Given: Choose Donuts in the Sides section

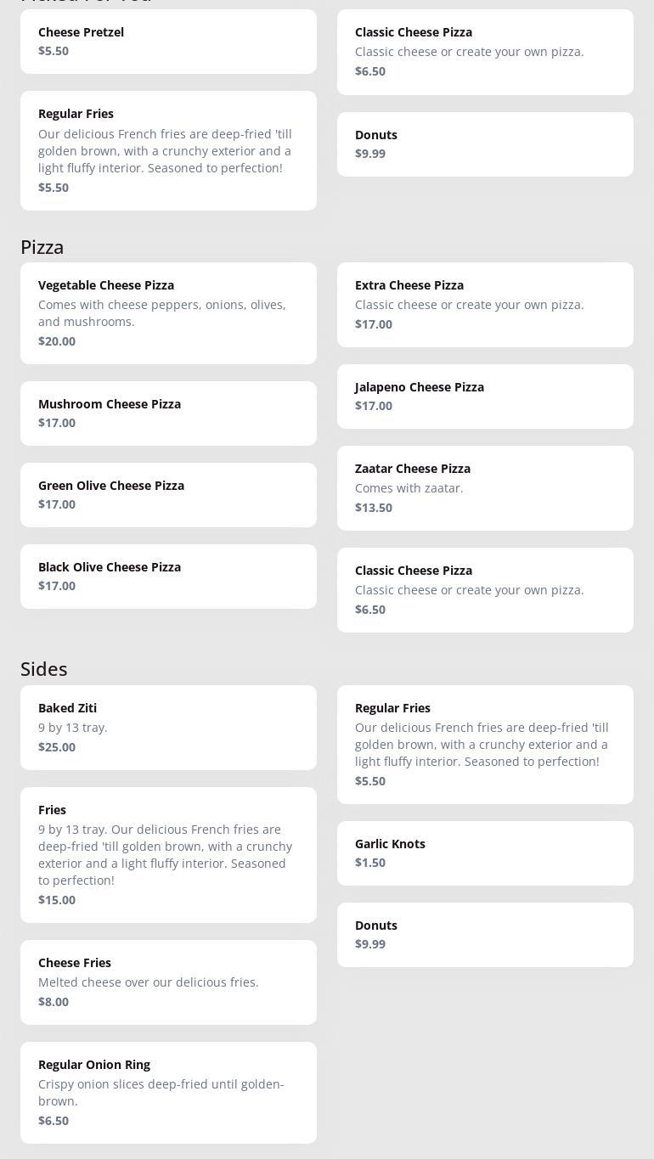Looking at the screenshot, I should [x=485, y=935].
